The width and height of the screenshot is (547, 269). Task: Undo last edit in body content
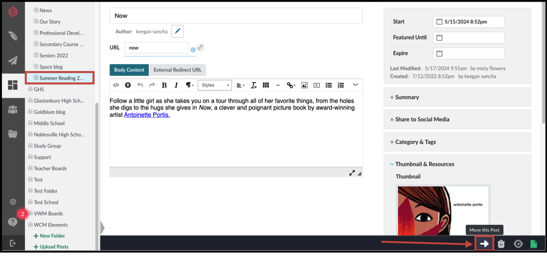tap(140, 85)
